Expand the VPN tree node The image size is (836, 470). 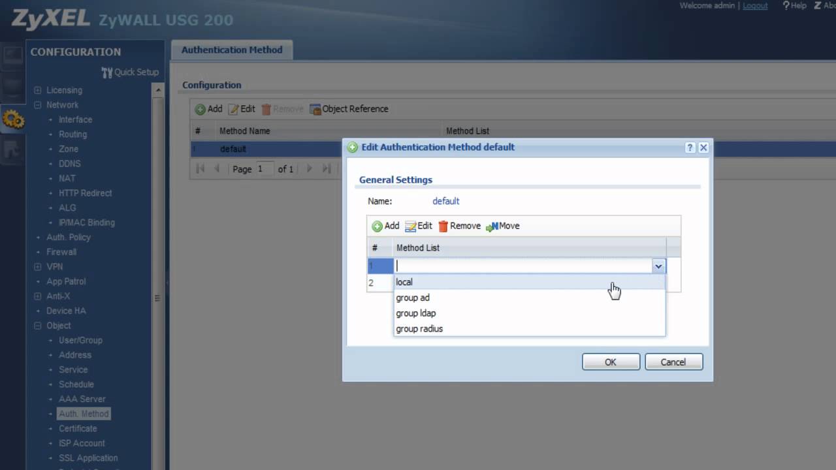click(37, 266)
